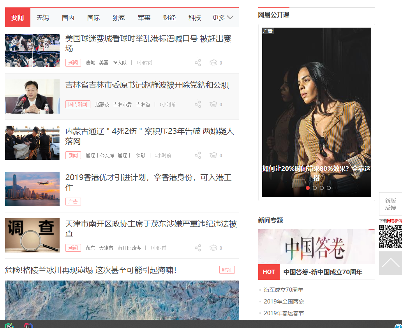This screenshot has height=328, width=402.
Task: Open 中国答卷-新中国成立70周年 link
Action: [323, 272]
